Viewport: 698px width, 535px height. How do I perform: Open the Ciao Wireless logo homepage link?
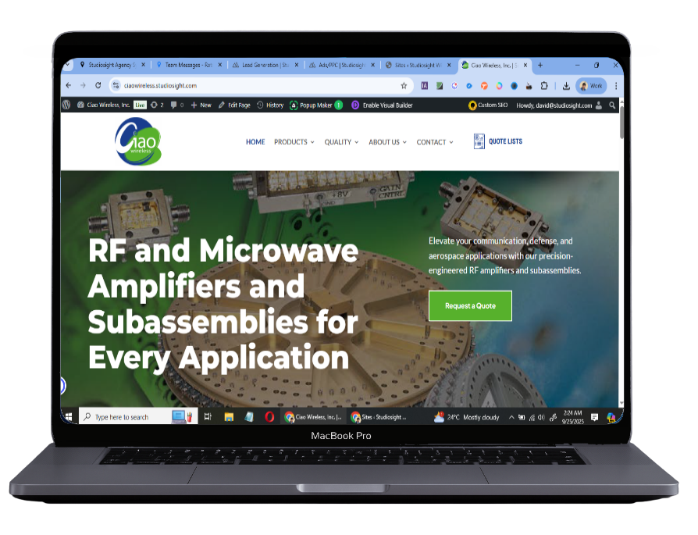coord(138,141)
